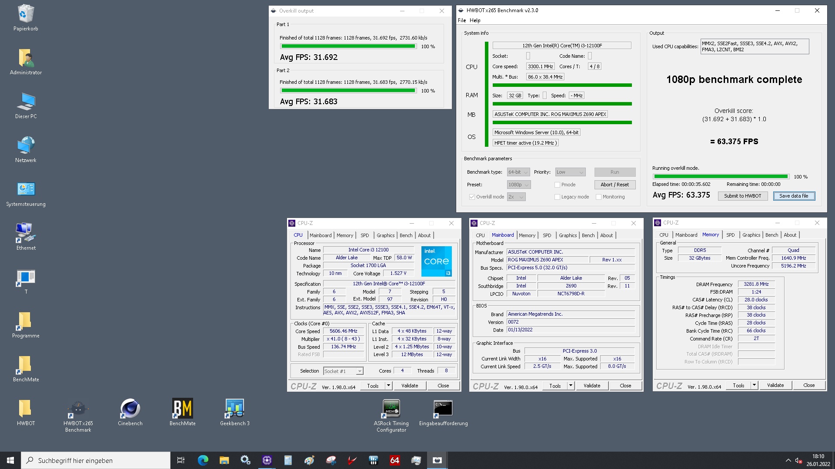Switch to Graphics tab in CPU-Z Memory window

click(x=751, y=235)
